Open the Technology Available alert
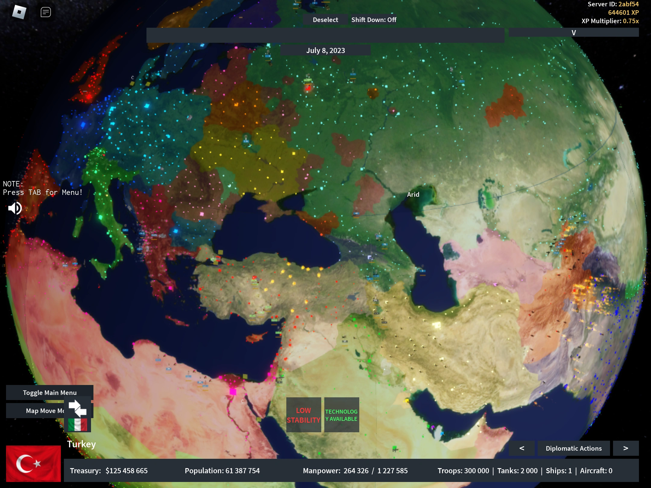This screenshot has height=488, width=651. 341,415
